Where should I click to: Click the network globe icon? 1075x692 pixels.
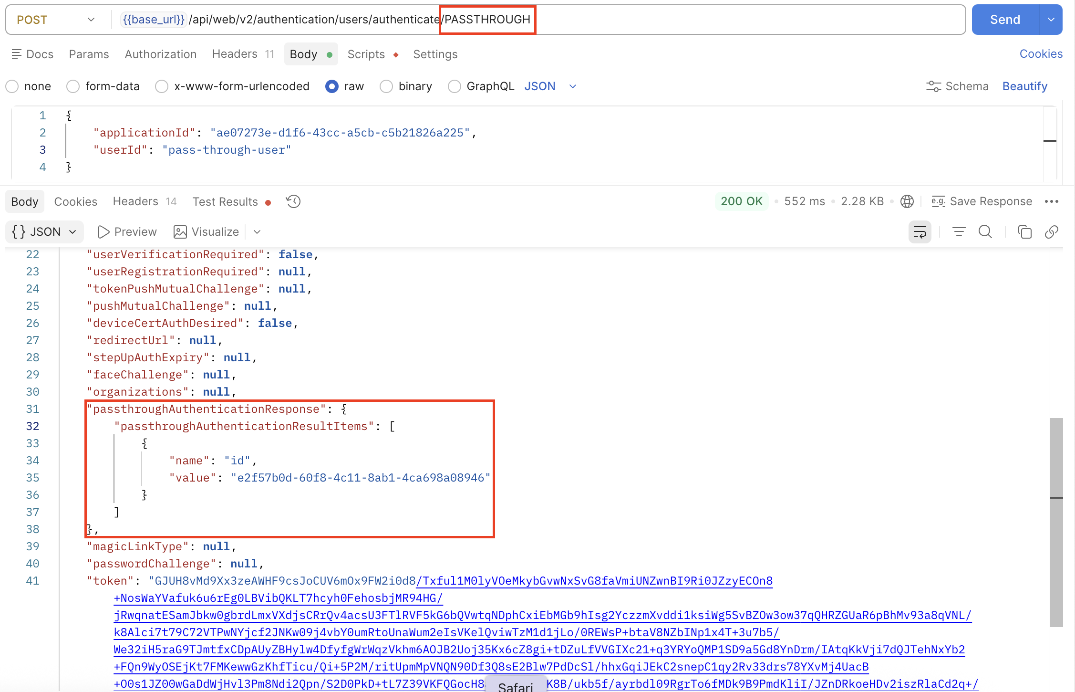907,201
